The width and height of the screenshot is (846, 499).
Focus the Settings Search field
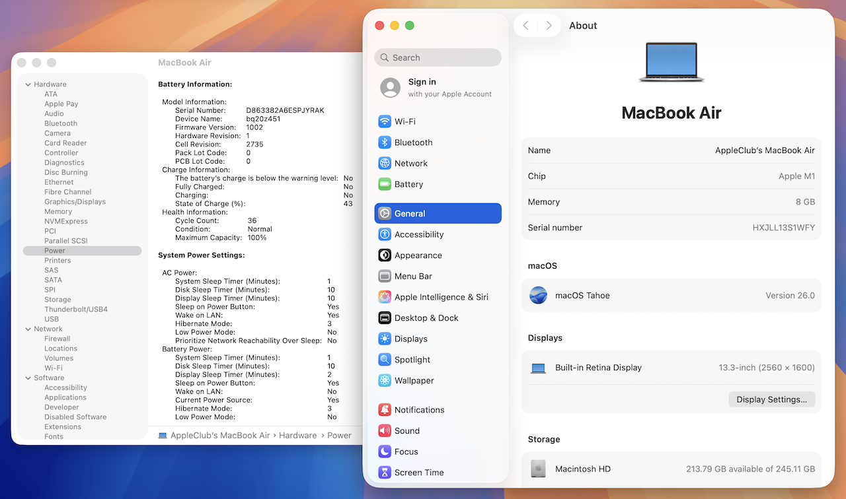pos(438,57)
